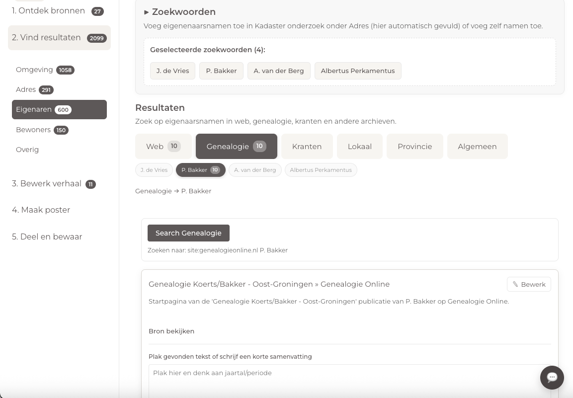Open the Bron bekijken link

[x=171, y=331]
